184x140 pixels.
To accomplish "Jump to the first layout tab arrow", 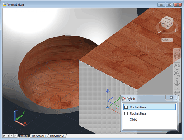I will coord(4,136).
